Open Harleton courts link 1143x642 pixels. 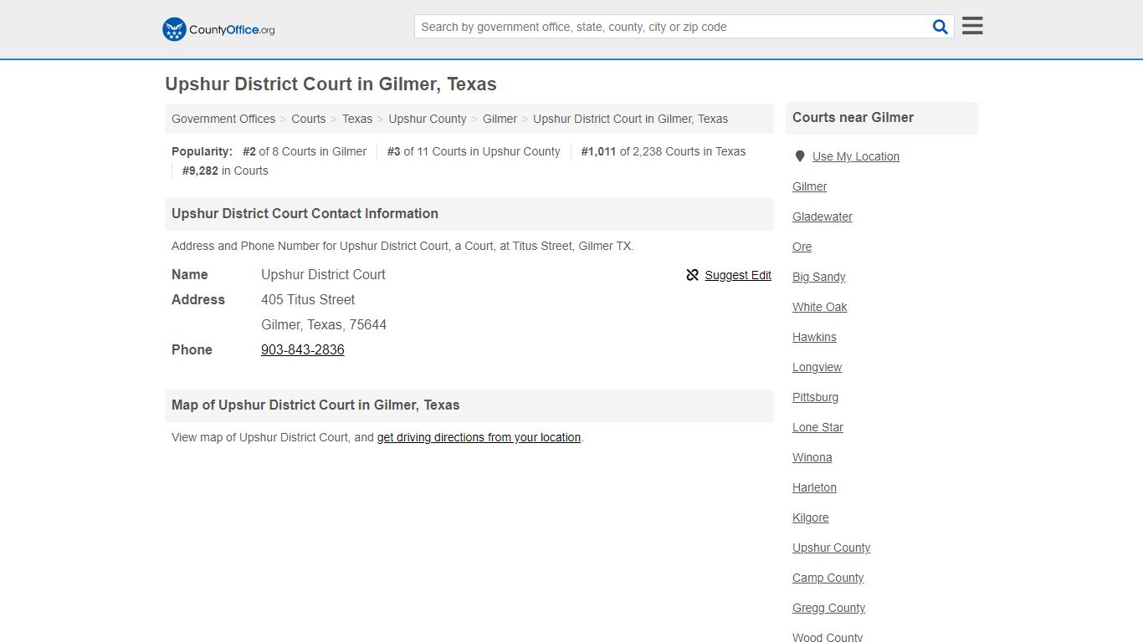click(x=815, y=487)
